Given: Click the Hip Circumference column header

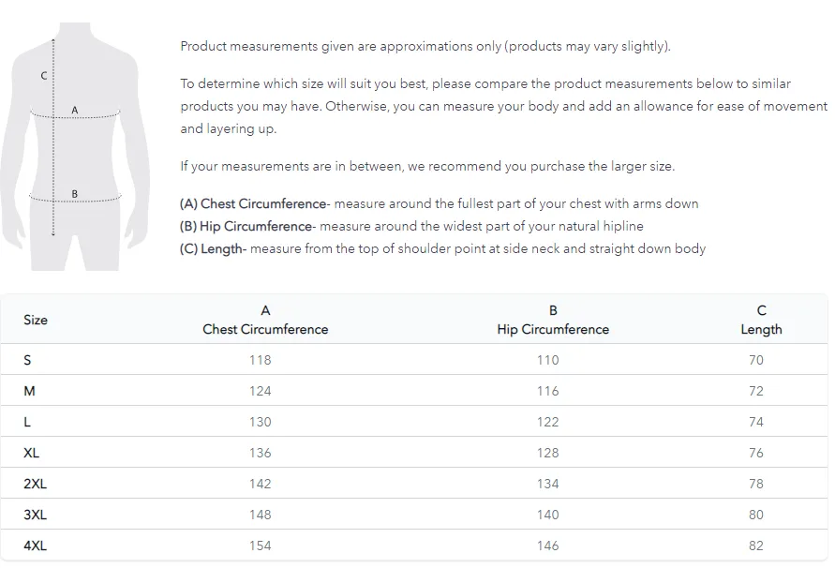Looking at the screenshot, I should (553, 320).
